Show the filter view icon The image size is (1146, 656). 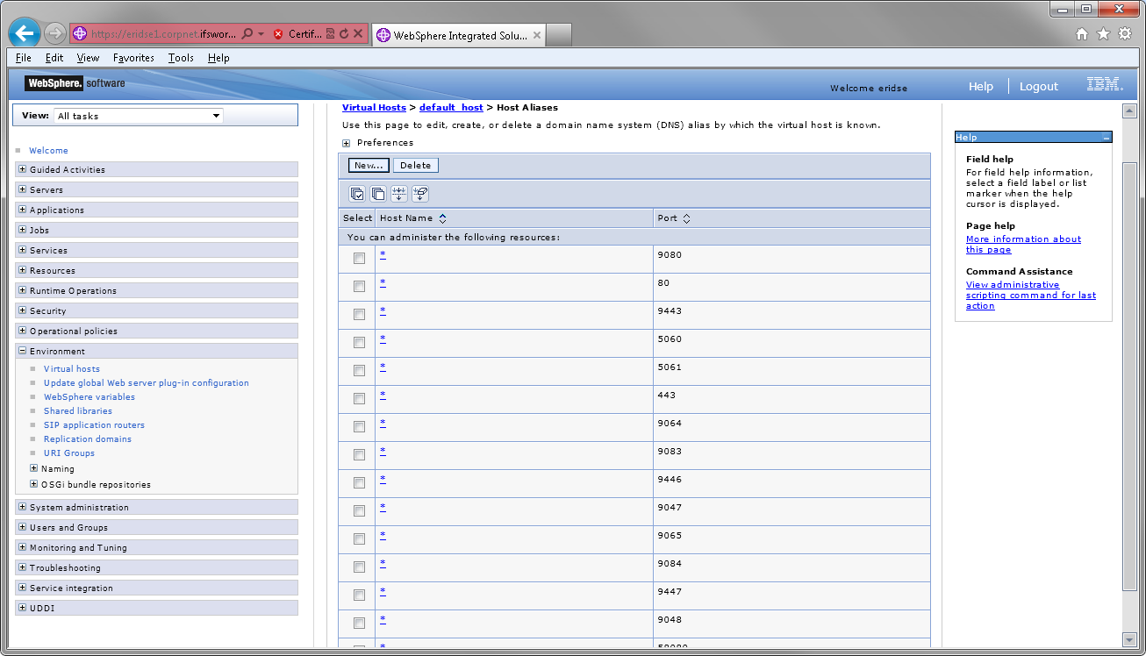click(x=399, y=194)
